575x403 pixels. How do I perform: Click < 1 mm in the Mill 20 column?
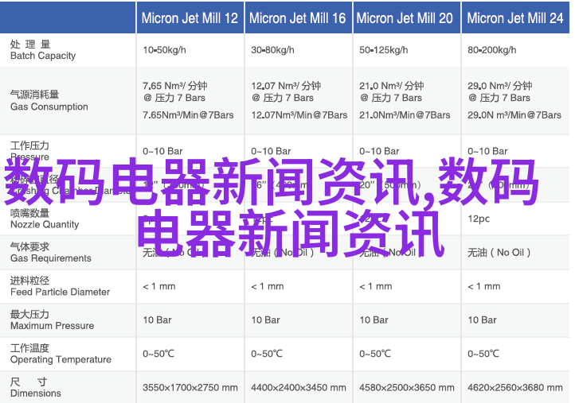click(x=376, y=287)
